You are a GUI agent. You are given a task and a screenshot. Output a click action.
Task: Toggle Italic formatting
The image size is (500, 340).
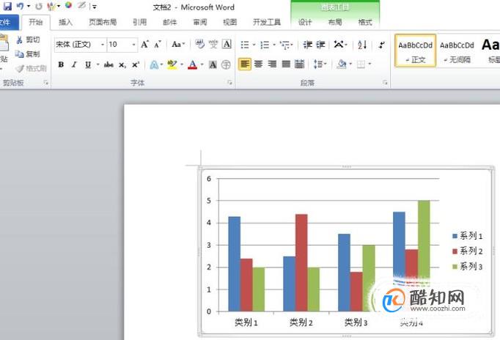[74, 64]
